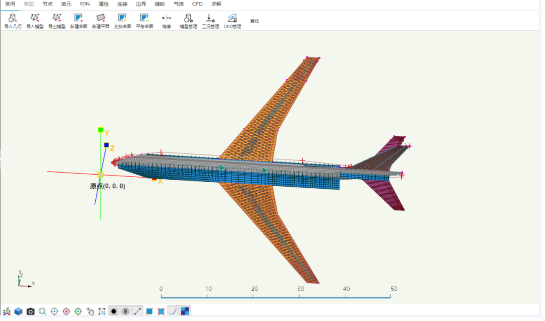Switch to the 常用 tab

coord(10,4)
